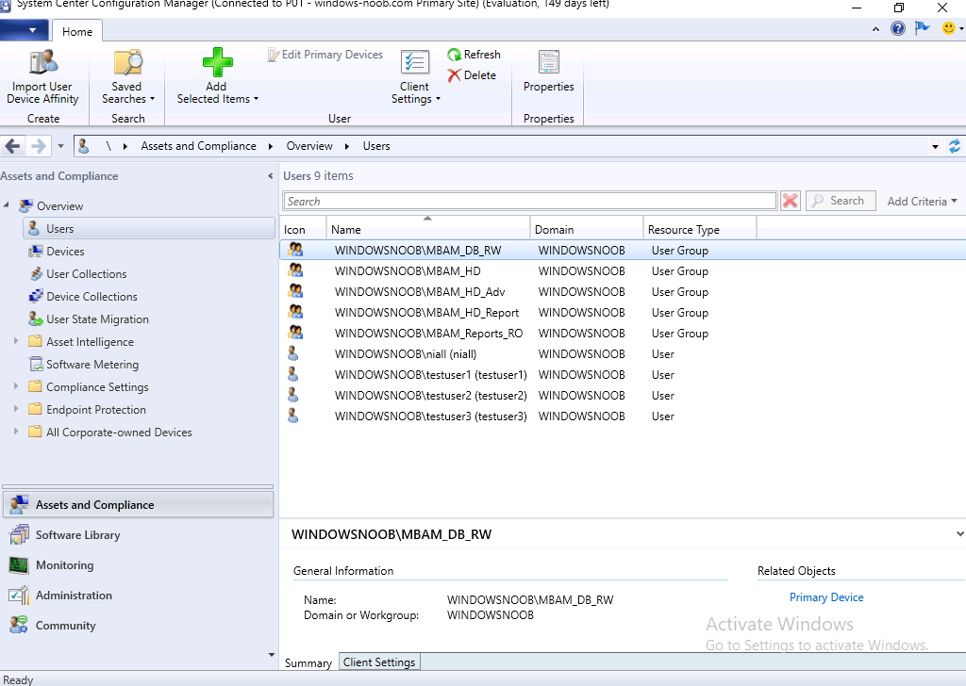Select Users in the navigation tree
This screenshot has width=966, height=686.
click(x=148, y=228)
